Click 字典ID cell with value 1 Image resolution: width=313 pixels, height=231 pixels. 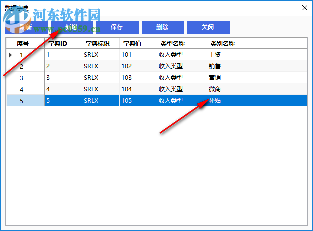(63, 54)
